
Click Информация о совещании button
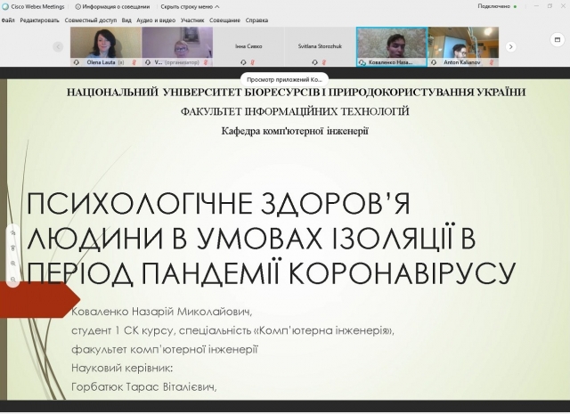(x=112, y=6)
